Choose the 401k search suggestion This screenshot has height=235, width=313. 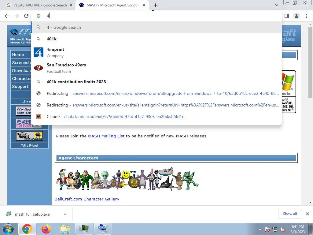pyautogui.click(x=156, y=39)
